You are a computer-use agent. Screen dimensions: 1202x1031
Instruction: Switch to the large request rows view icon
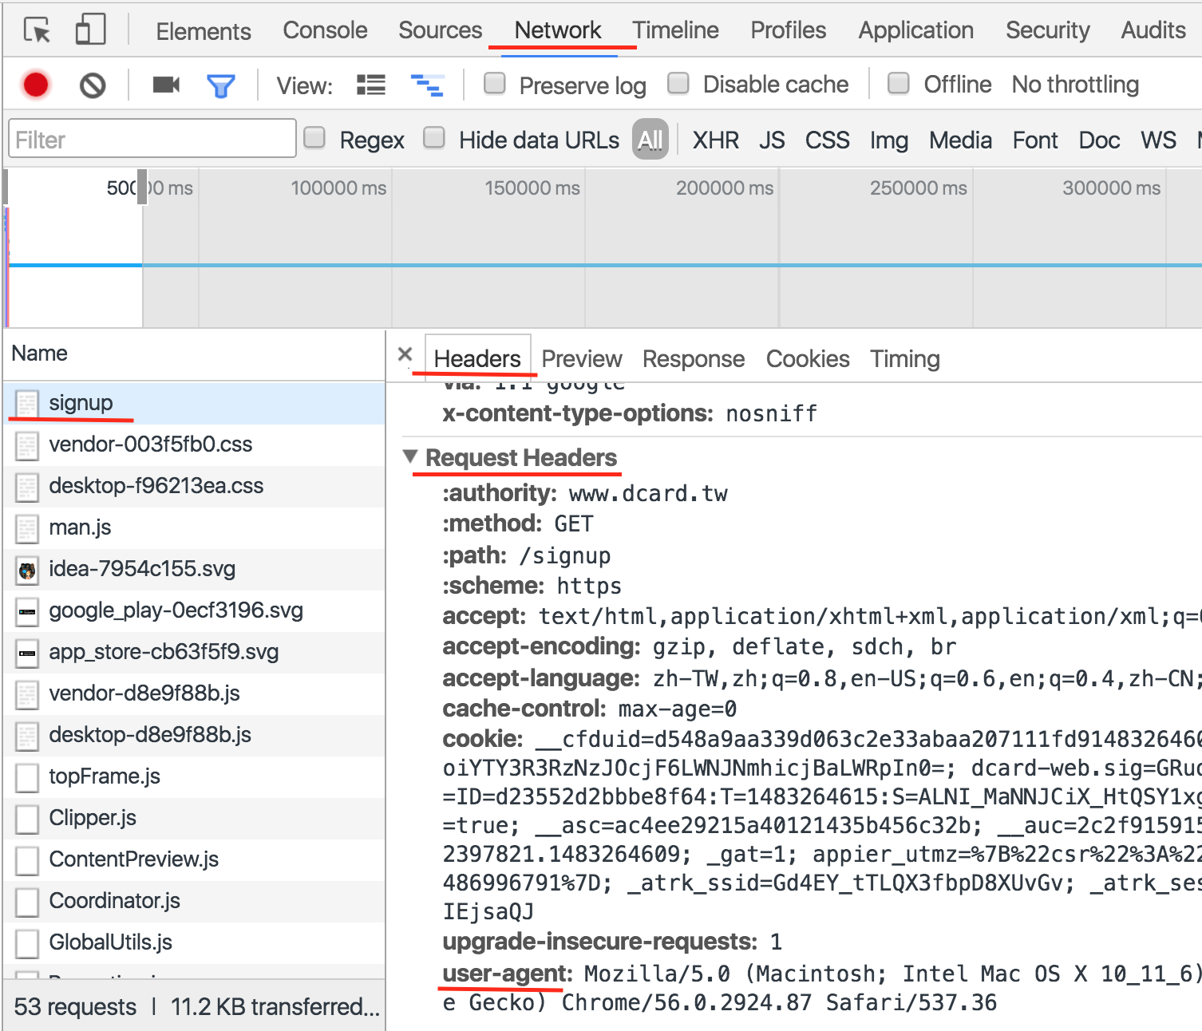click(x=370, y=85)
